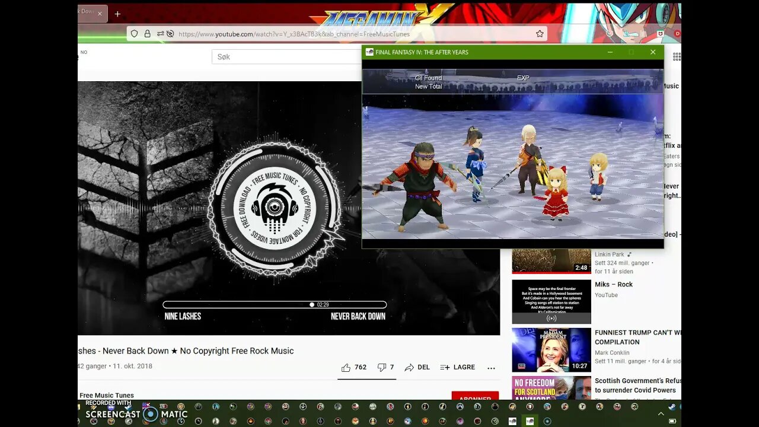Click the autoplay-blocked icon in the address bar
Image resolution: width=759 pixels, height=427 pixels.
click(170, 34)
